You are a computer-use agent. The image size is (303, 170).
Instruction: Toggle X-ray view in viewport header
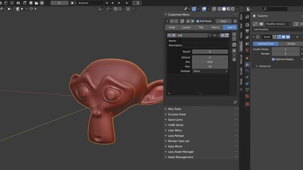[214, 9]
